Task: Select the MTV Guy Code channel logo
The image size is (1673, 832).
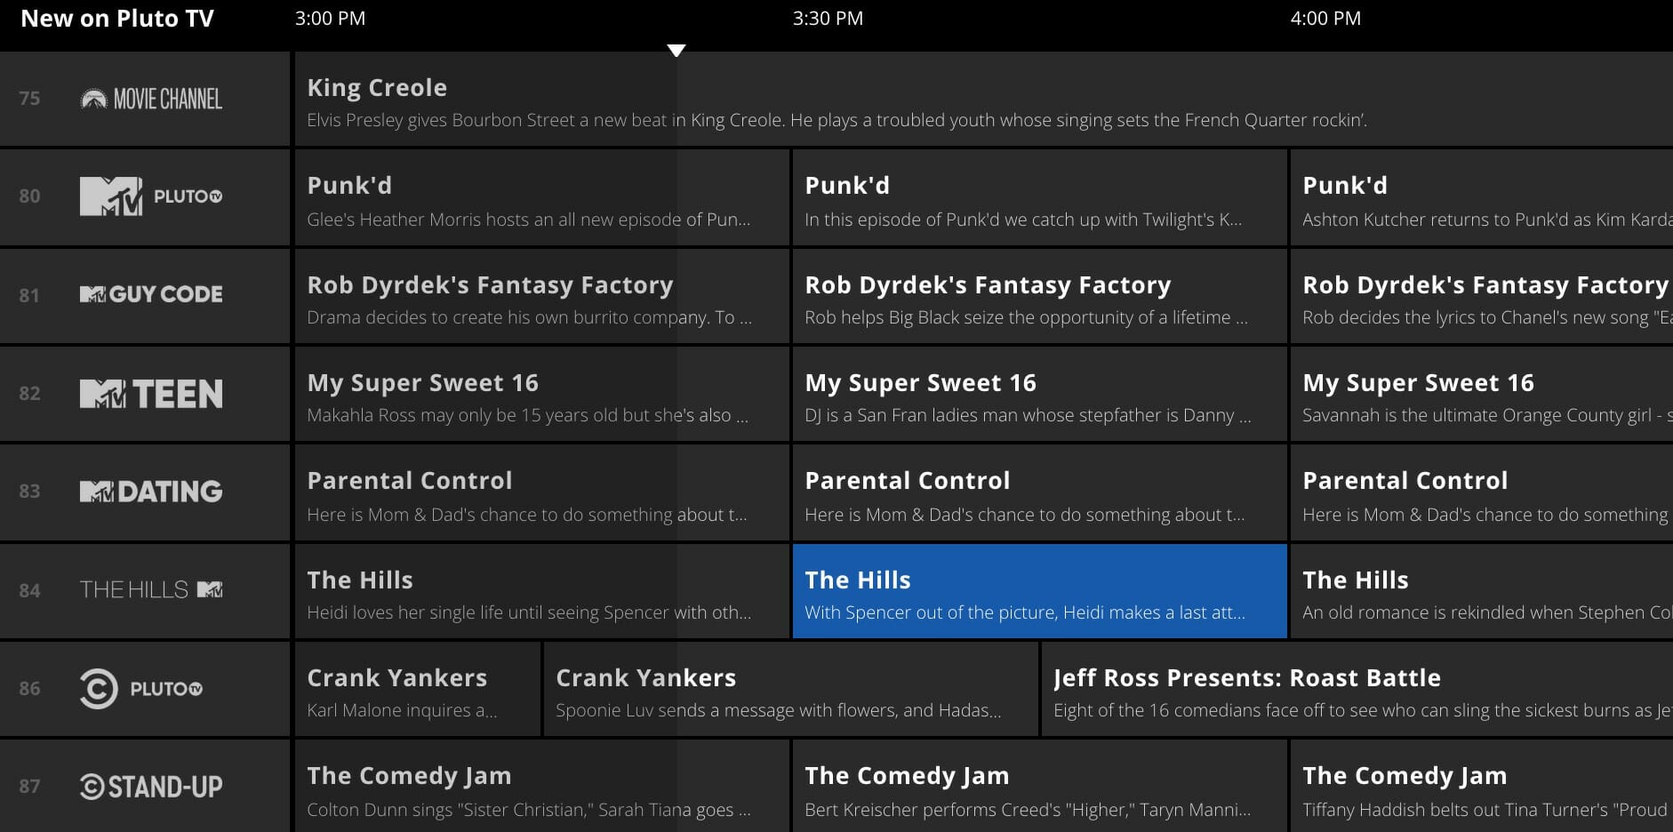Action: [151, 294]
